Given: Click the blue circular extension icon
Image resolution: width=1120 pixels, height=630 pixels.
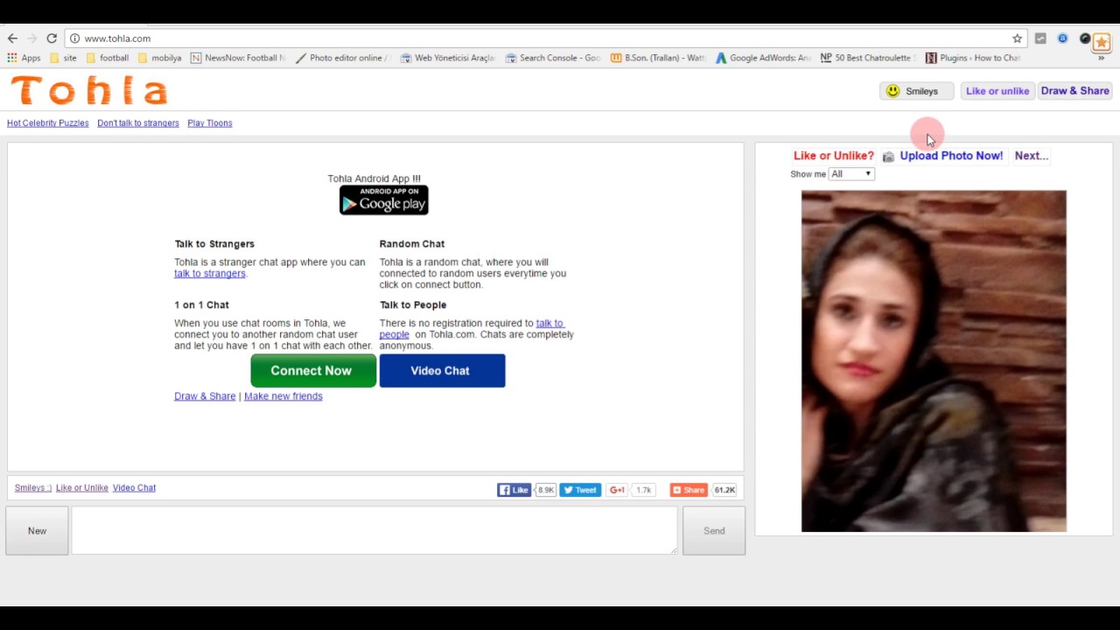Looking at the screenshot, I should click(1062, 38).
